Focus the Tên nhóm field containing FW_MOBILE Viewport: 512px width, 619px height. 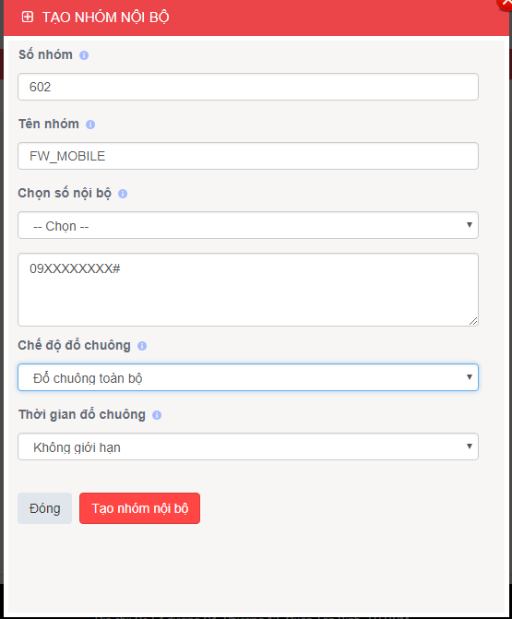(x=248, y=156)
